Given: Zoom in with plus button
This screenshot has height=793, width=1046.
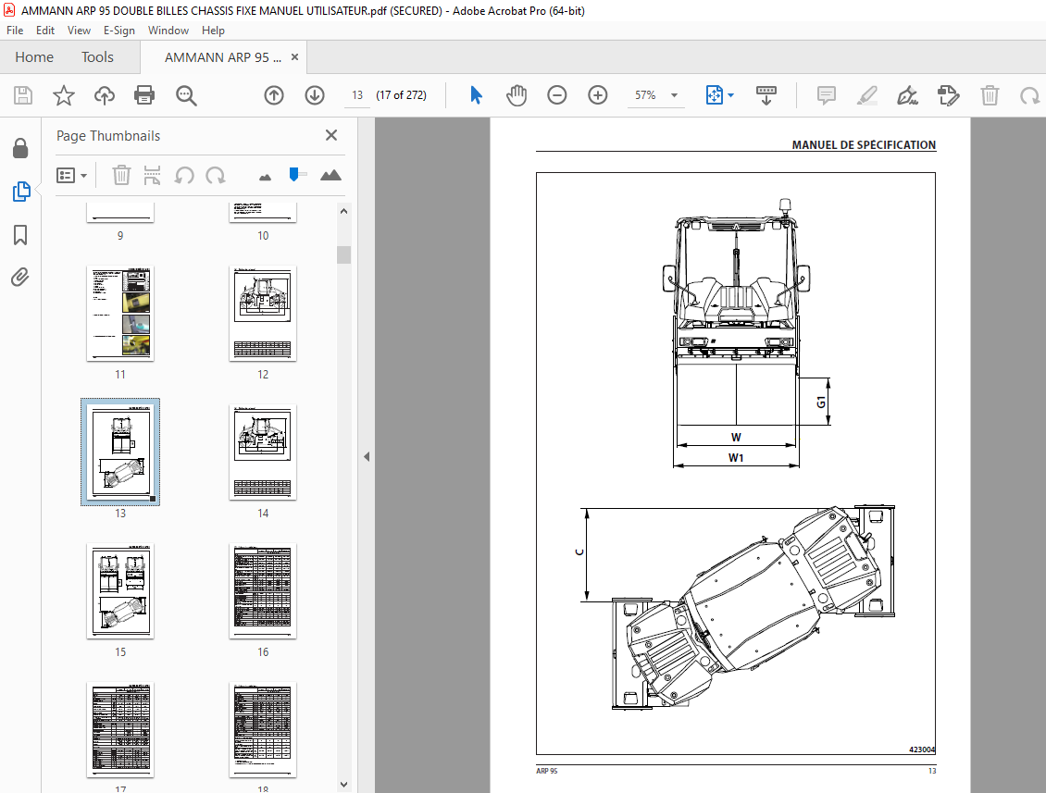Looking at the screenshot, I should (x=598, y=95).
